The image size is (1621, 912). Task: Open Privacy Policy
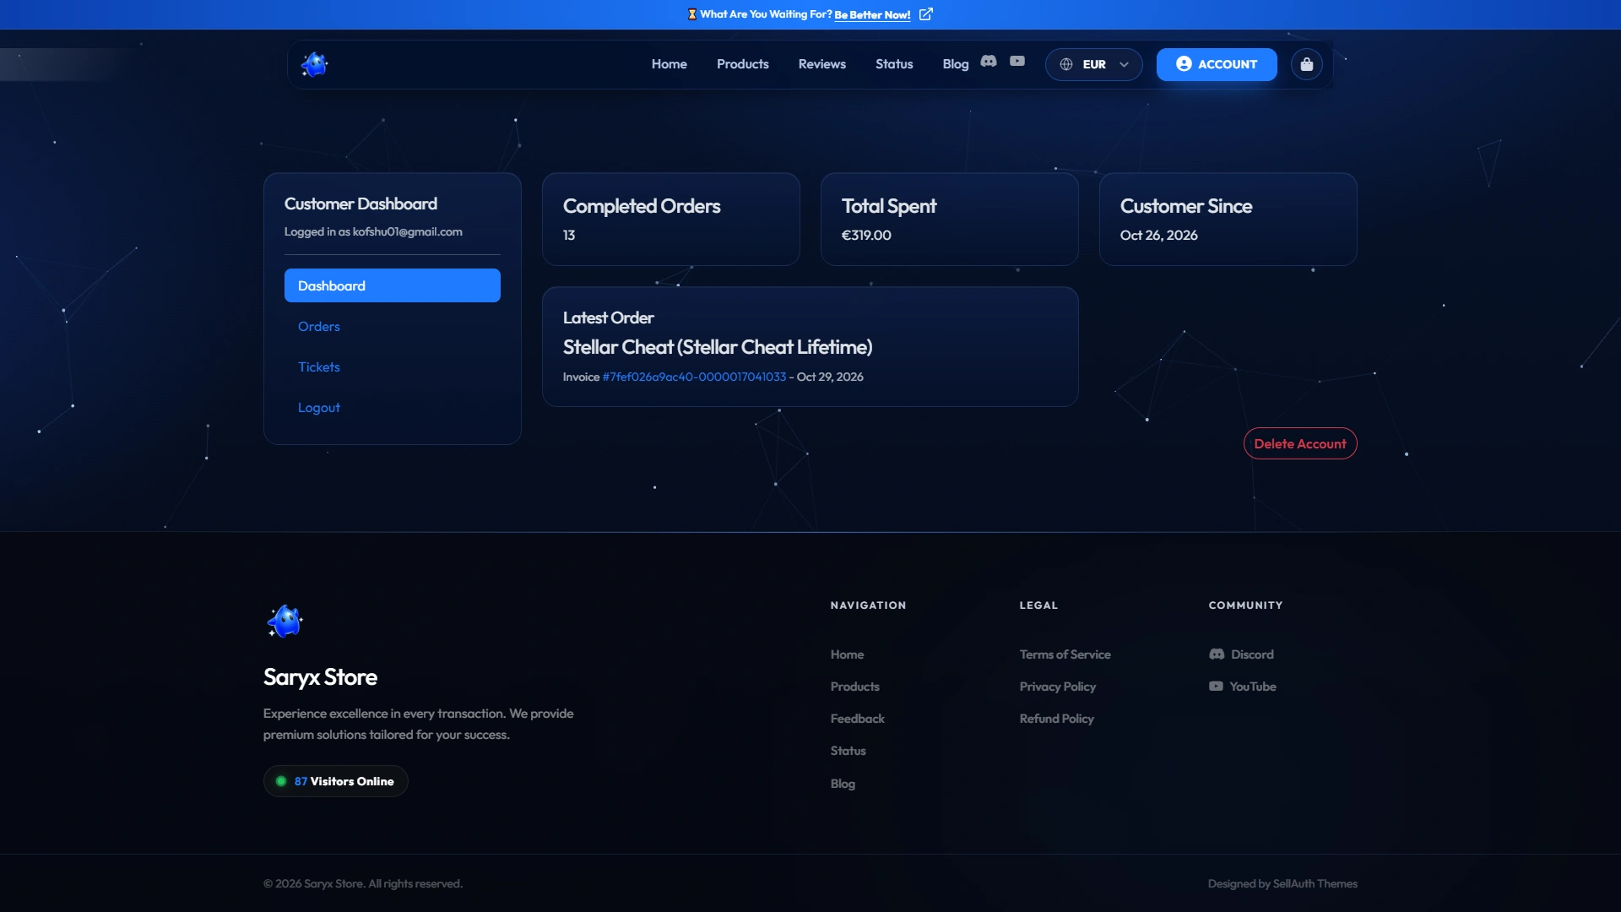[1057, 687]
